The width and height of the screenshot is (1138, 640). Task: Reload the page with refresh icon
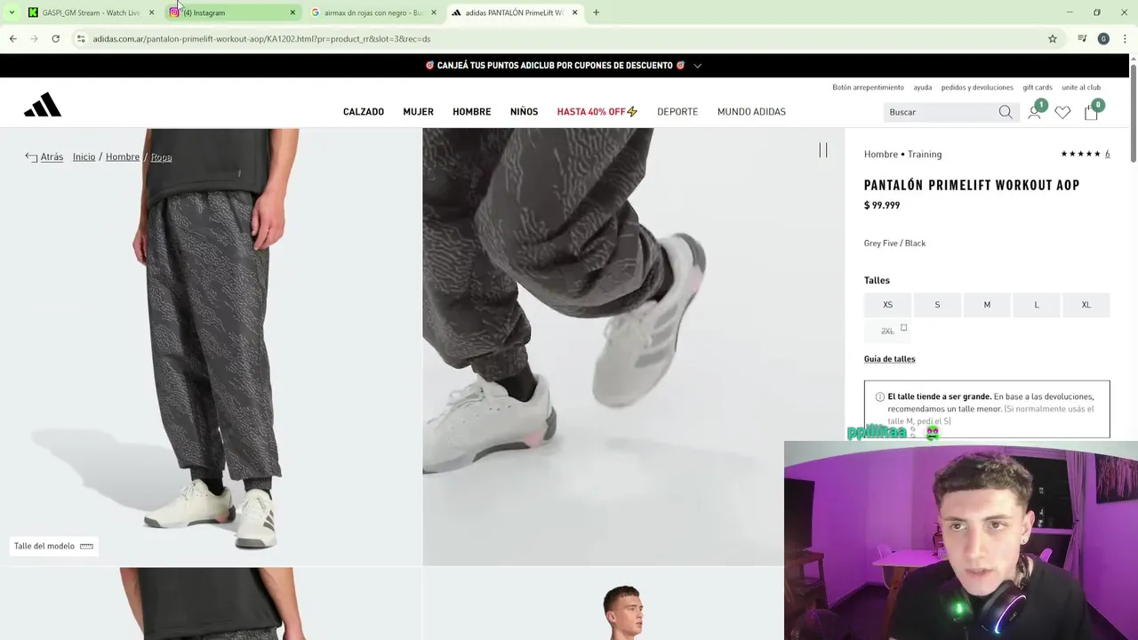(x=55, y=38)
